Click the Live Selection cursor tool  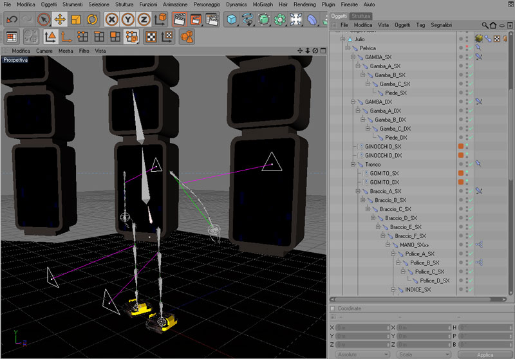pos(44,19)
